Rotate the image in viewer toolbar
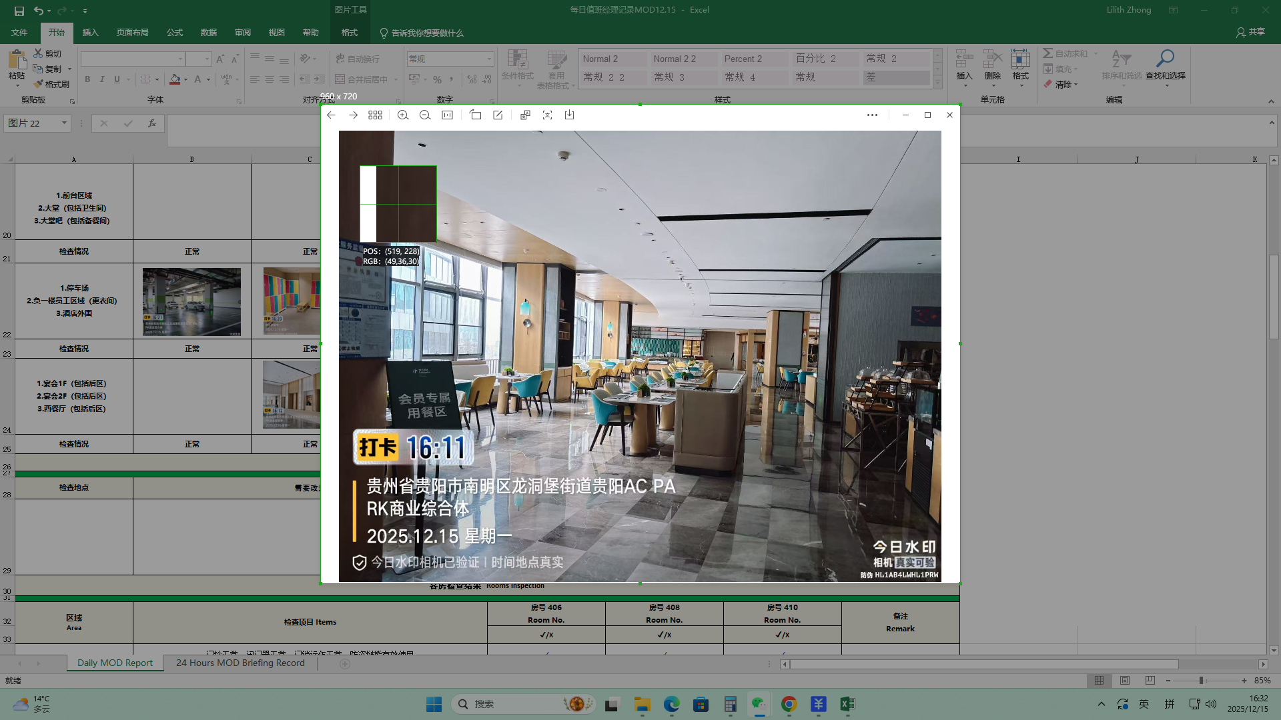The width and height of the screenshot is (1281, 720). coord(475,115)
